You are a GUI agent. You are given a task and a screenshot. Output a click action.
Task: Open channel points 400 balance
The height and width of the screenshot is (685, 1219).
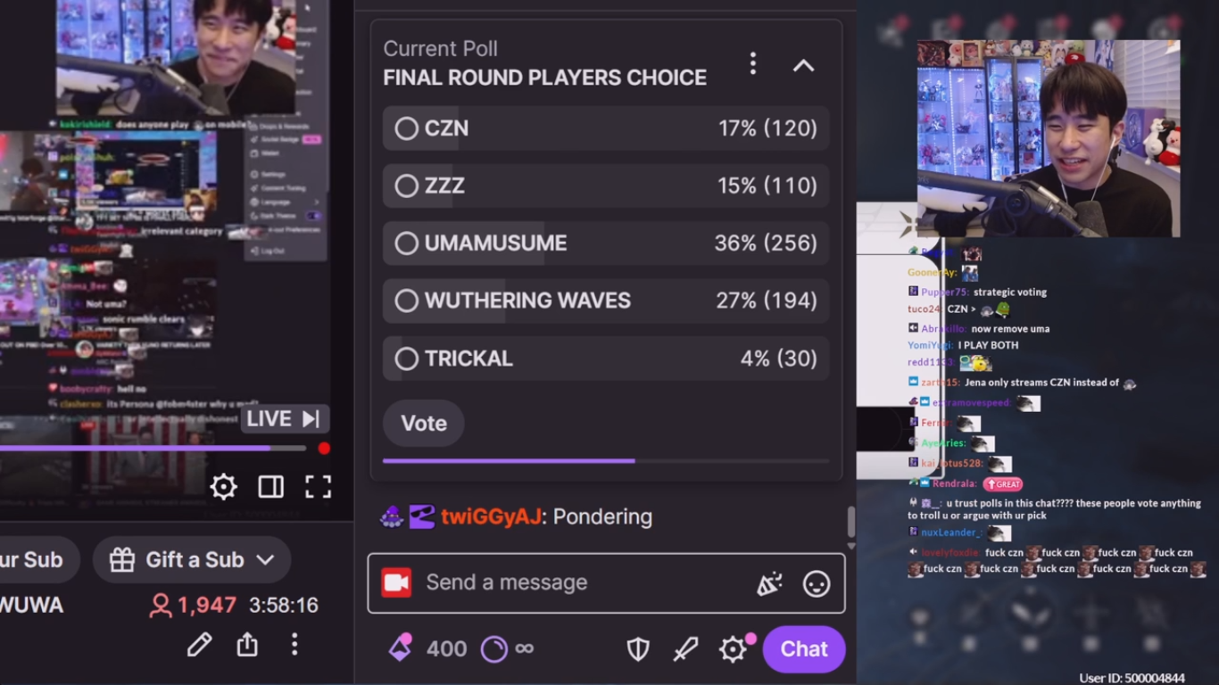427,648
